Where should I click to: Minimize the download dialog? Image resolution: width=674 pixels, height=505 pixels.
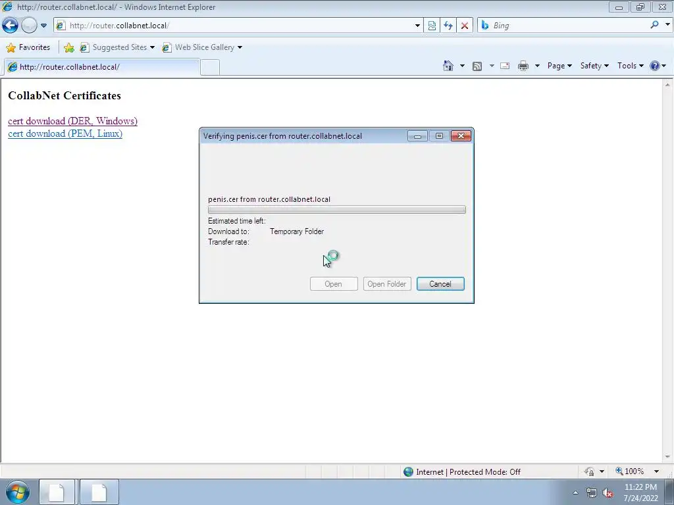pos(417,135)
